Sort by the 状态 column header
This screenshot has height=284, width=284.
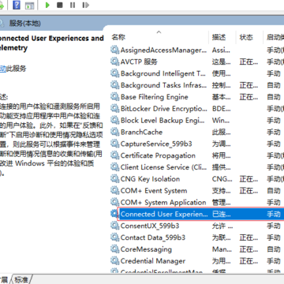pos(246,37)
